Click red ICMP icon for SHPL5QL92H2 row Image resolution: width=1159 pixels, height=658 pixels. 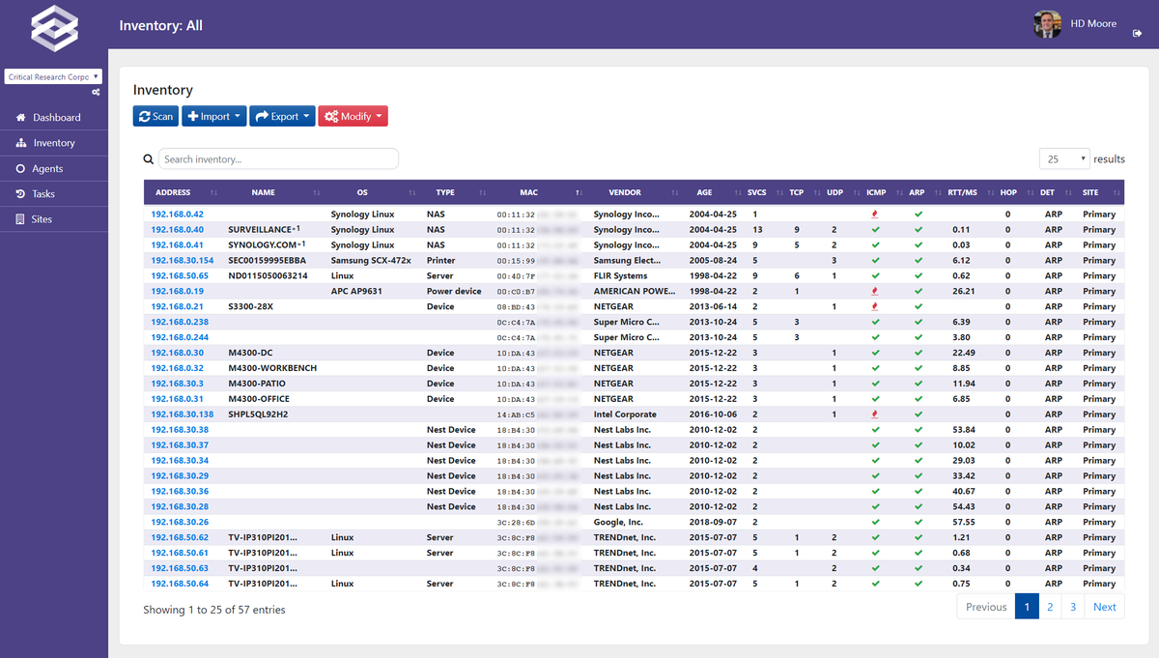tap(875, 415)
